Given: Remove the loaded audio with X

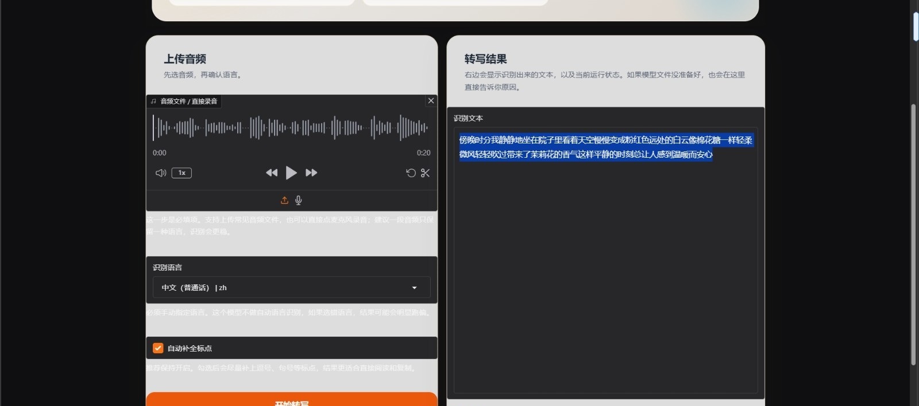Looking at the screenshot, I should (431, 101).
